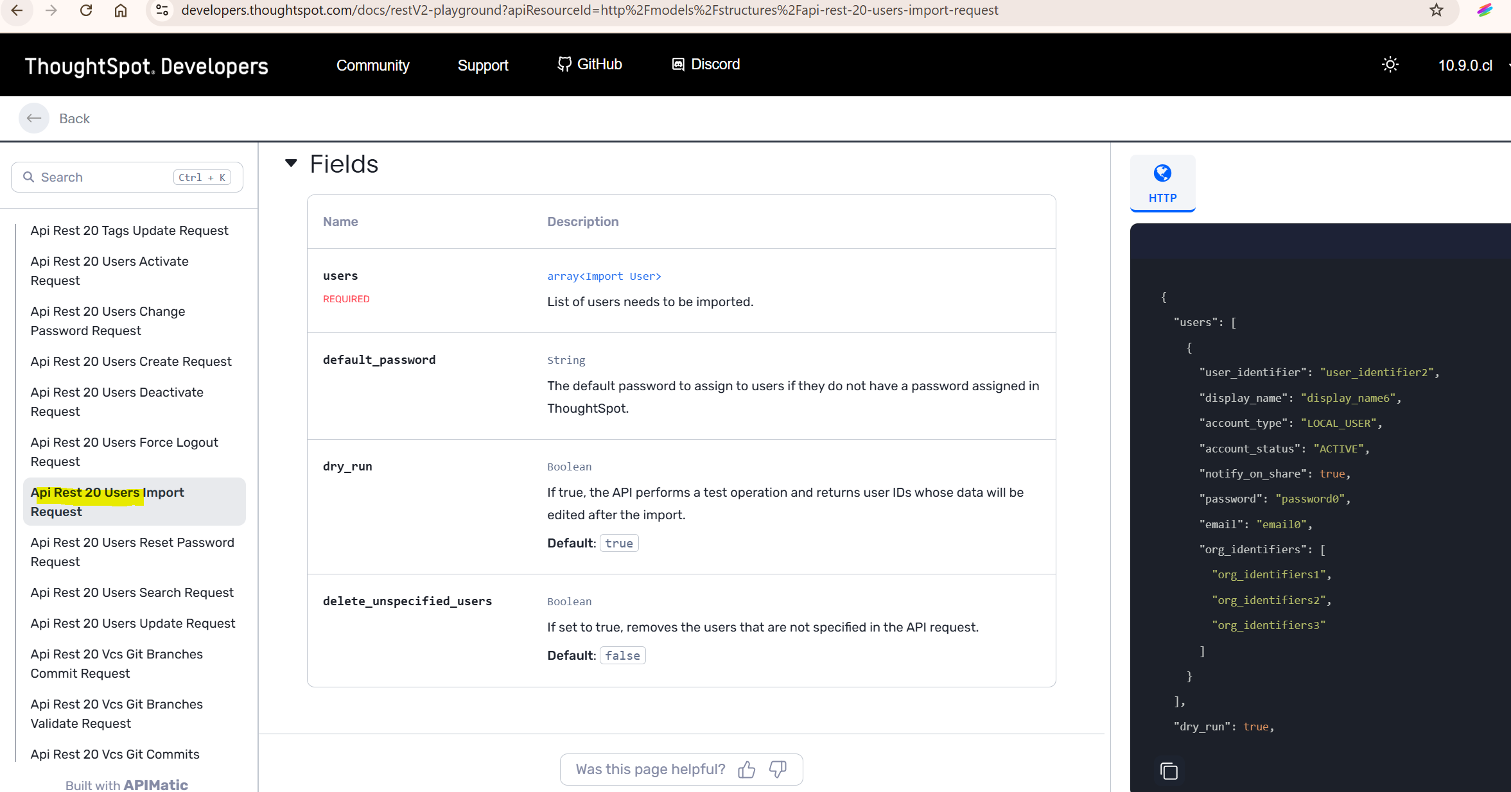Screen dimensions: 1511x792
Task: Click the default_password field name
Action: click(380, 360)
